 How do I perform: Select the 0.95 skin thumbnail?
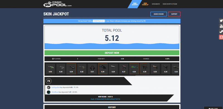pyautogui.click(x=50, y=69)
